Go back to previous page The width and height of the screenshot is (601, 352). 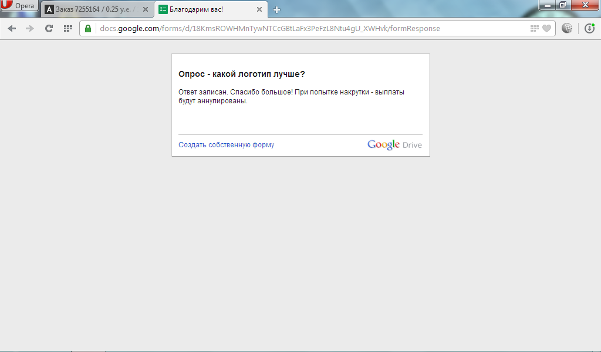coord(12,28)
